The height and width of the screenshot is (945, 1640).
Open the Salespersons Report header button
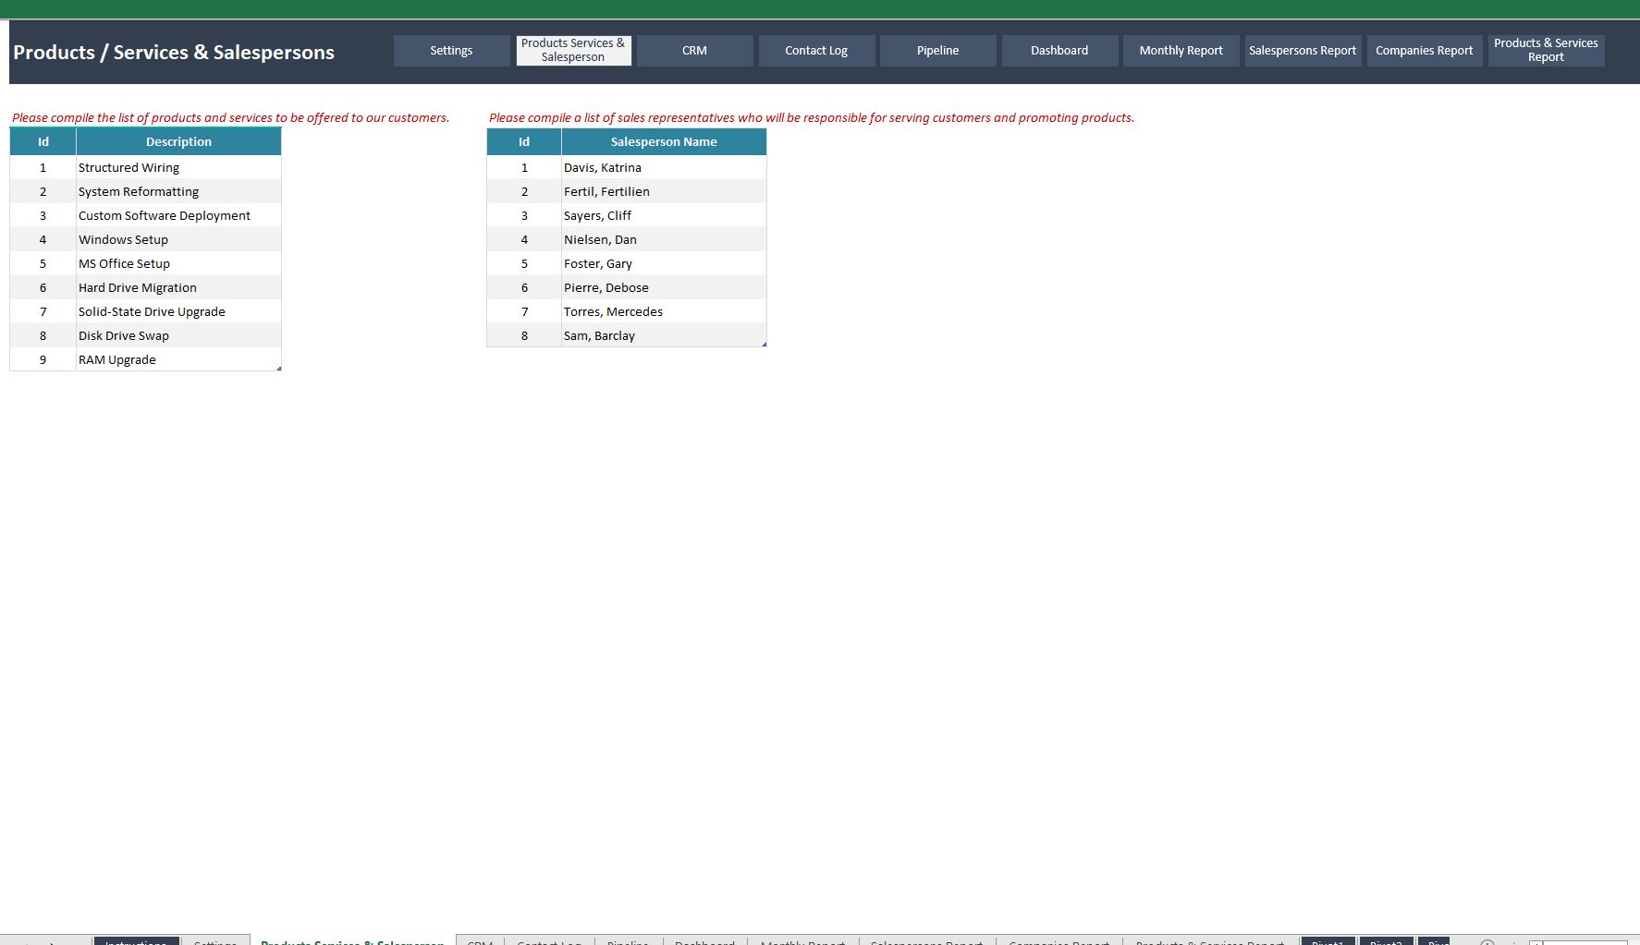click(1303, 51)
